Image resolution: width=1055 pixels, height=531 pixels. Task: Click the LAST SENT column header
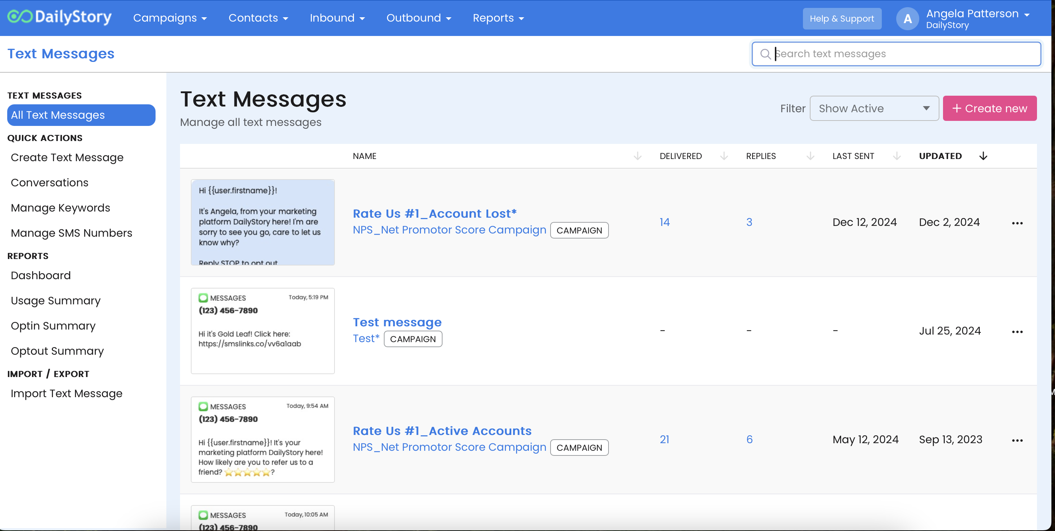(853, 156)
